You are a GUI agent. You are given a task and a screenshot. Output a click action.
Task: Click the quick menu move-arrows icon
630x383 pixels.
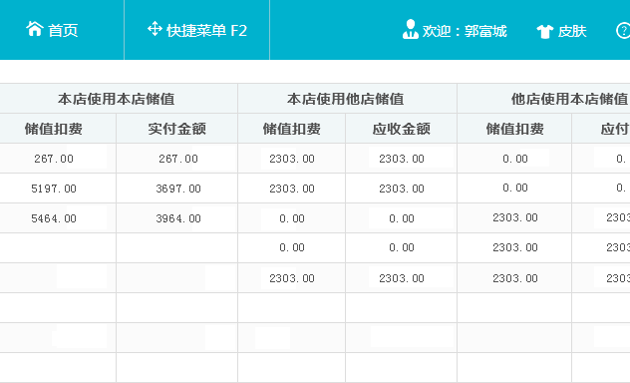click(155, 29)
